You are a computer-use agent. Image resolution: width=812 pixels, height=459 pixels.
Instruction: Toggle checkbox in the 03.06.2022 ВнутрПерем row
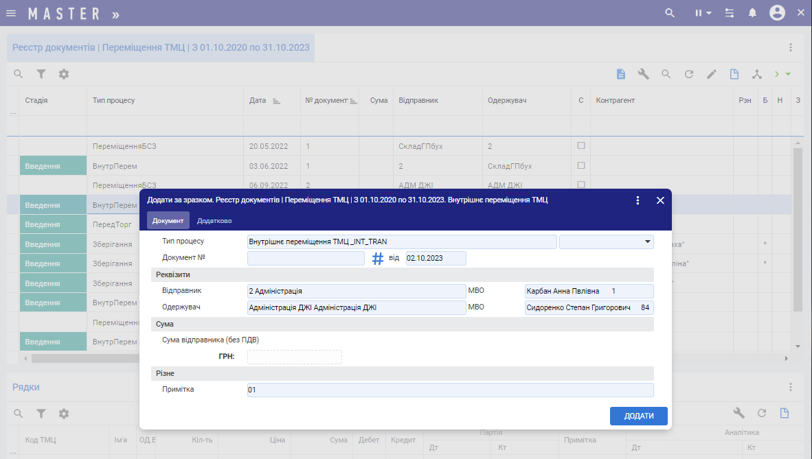click(x=581, y=165)
